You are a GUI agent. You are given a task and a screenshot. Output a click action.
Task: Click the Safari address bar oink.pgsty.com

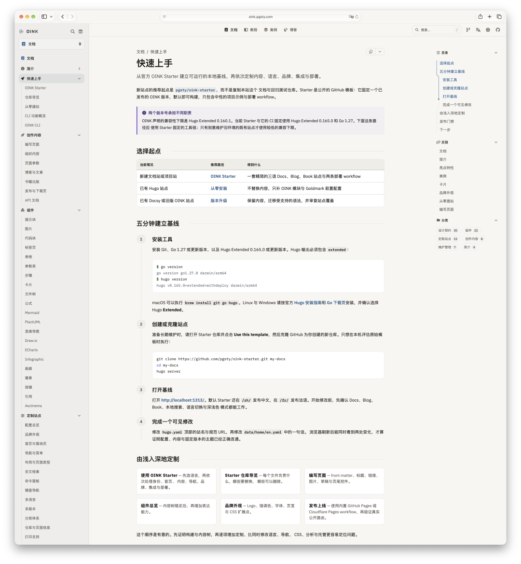[260, 17]
